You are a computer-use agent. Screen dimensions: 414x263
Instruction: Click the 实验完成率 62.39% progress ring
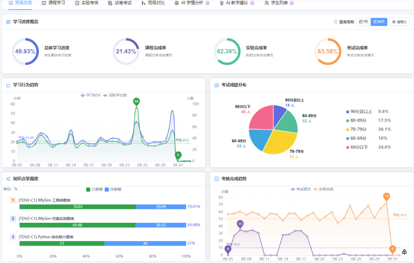point(227,51)
